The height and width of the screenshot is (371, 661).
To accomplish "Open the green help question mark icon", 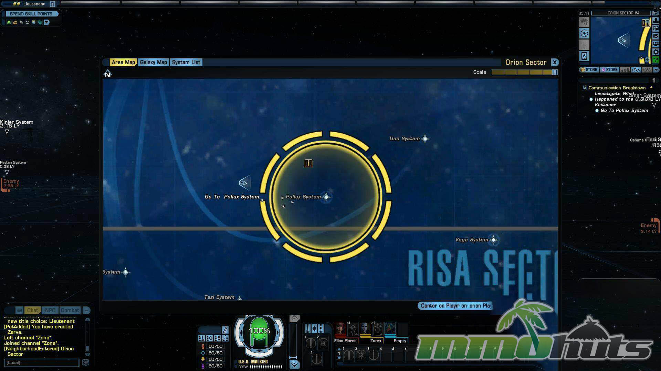I will tap(655, 60).
